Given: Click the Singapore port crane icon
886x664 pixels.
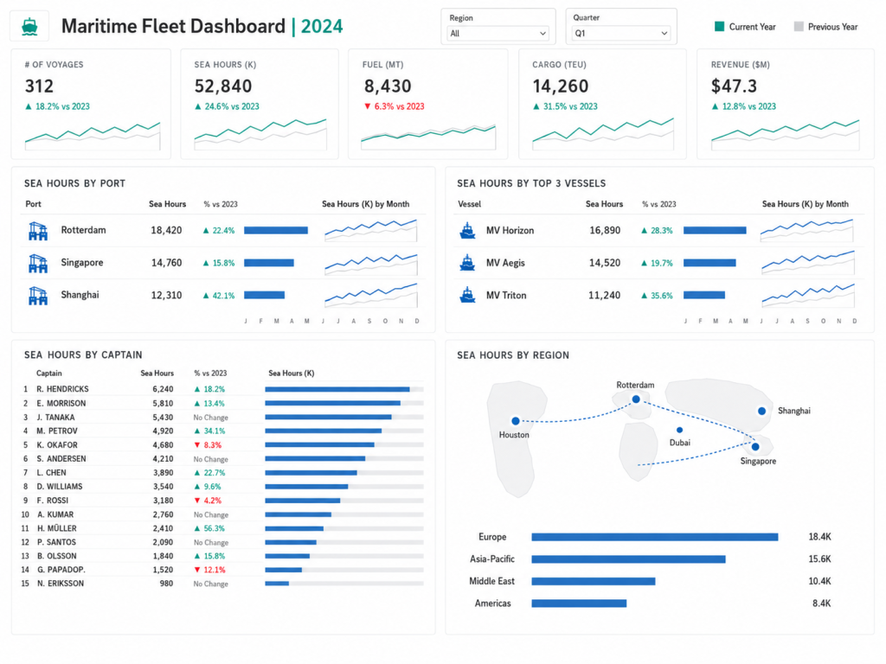Looking at the screenshot, I should 38,263.
